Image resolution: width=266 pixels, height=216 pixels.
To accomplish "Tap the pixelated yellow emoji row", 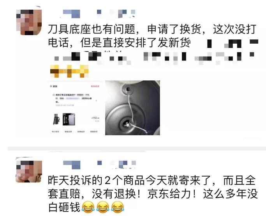I will point(69,71).
